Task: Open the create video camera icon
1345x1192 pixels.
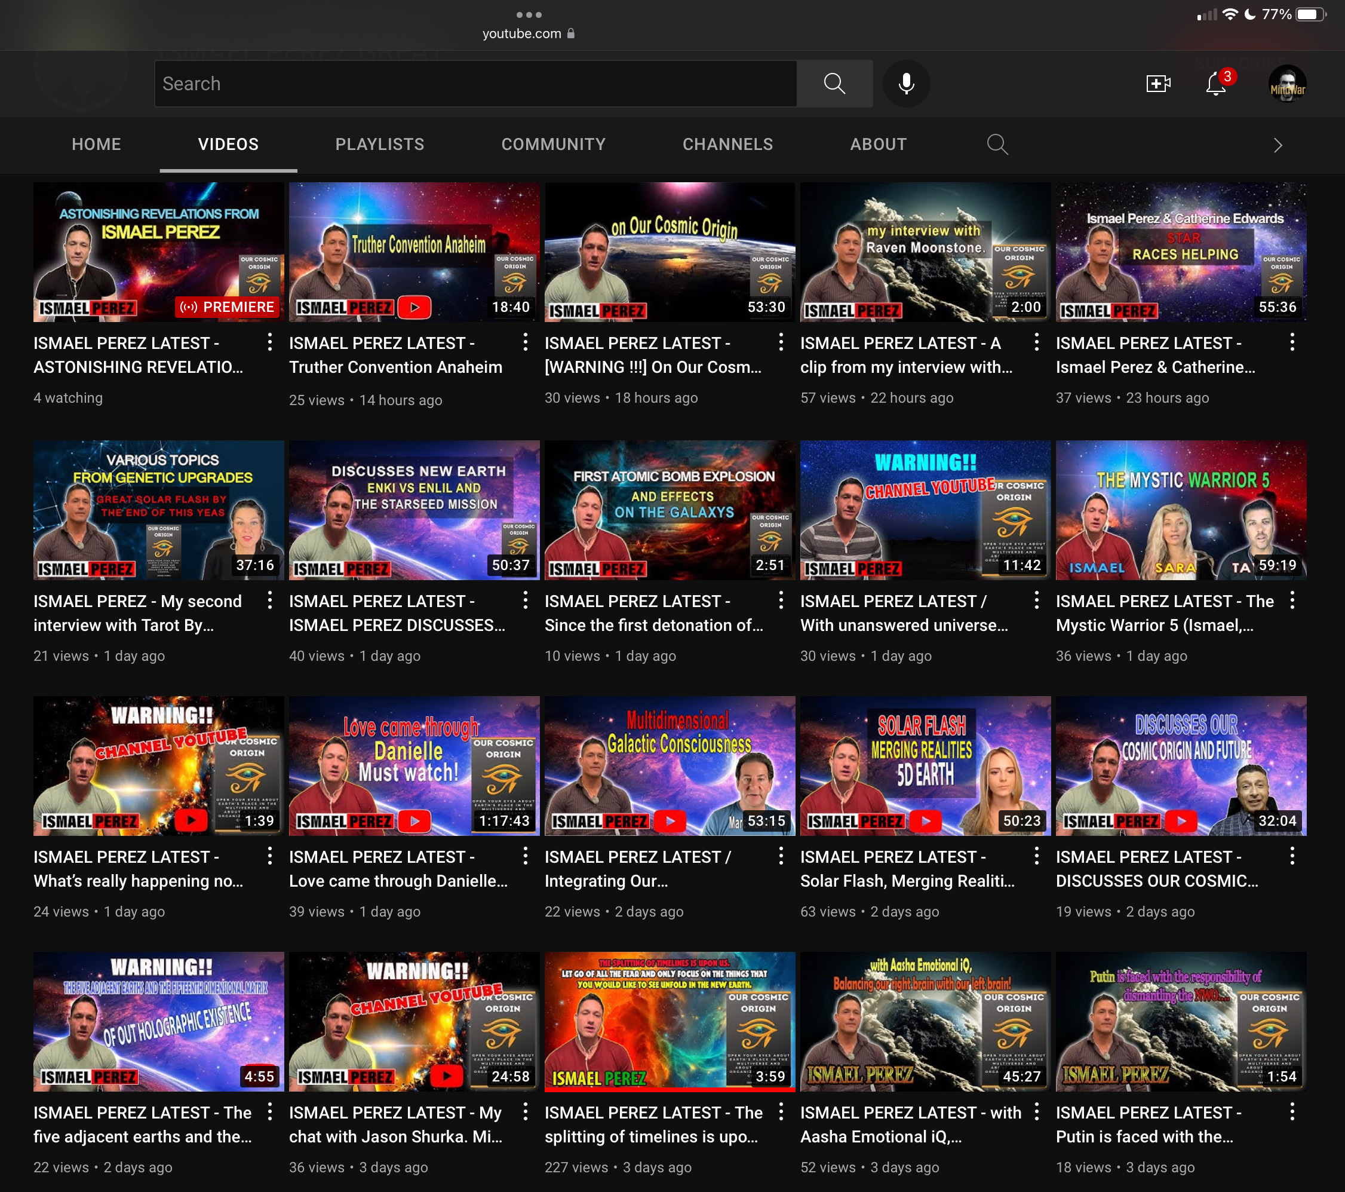Action: tap(1157, 84)
